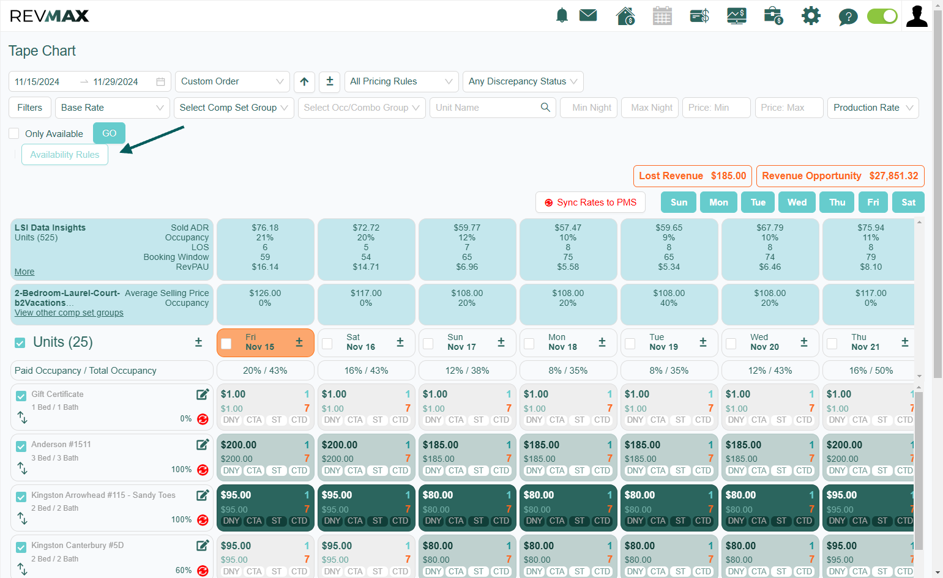The image size is (943, 578).
Task: Open the monitor chart icon
Action: click(737, 16)
